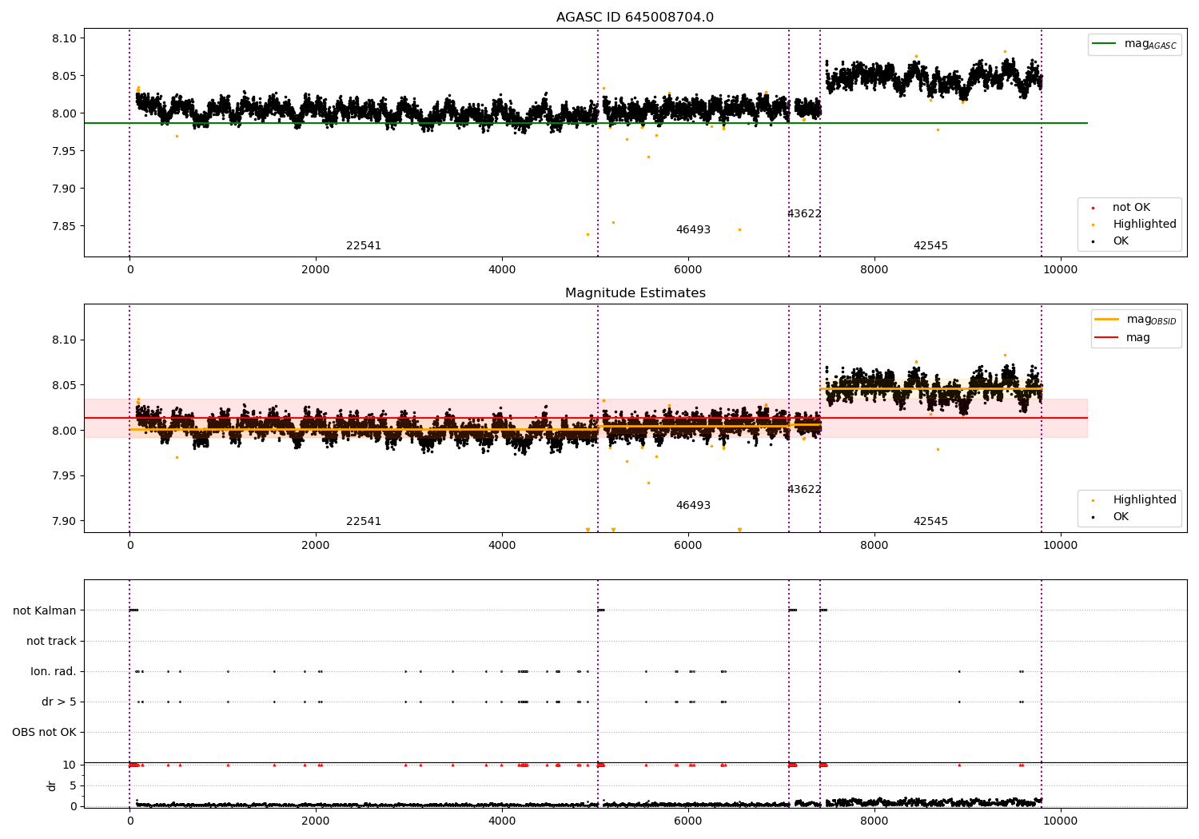Select "OK" legend entry in AGASC ID plot
This screenshot has width=1199, height=839.
pos(1121,241)
